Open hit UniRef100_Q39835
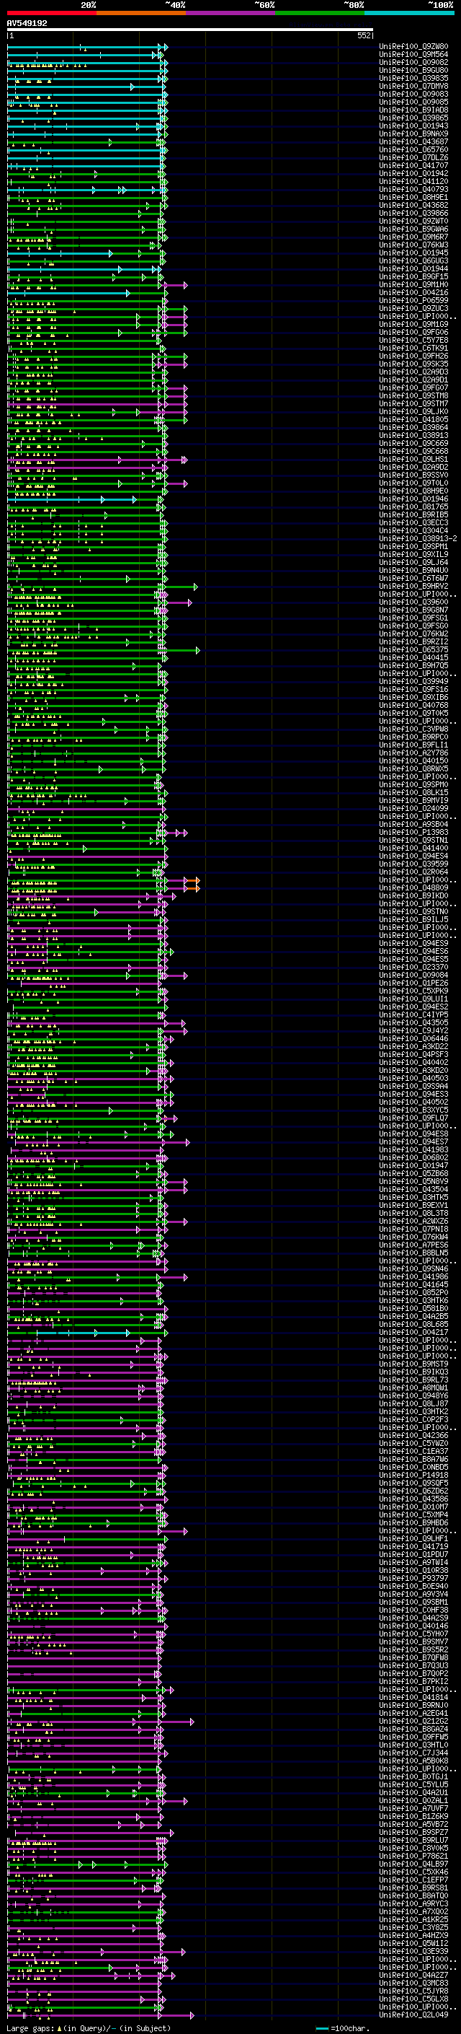The image size is (461, 2034). pos(413,78)
